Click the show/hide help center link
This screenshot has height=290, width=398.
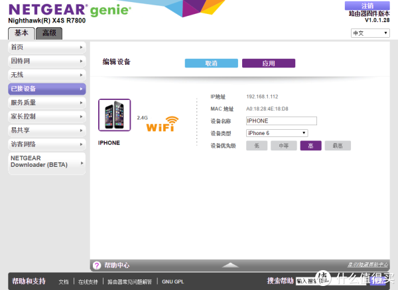tap(367, 265)
